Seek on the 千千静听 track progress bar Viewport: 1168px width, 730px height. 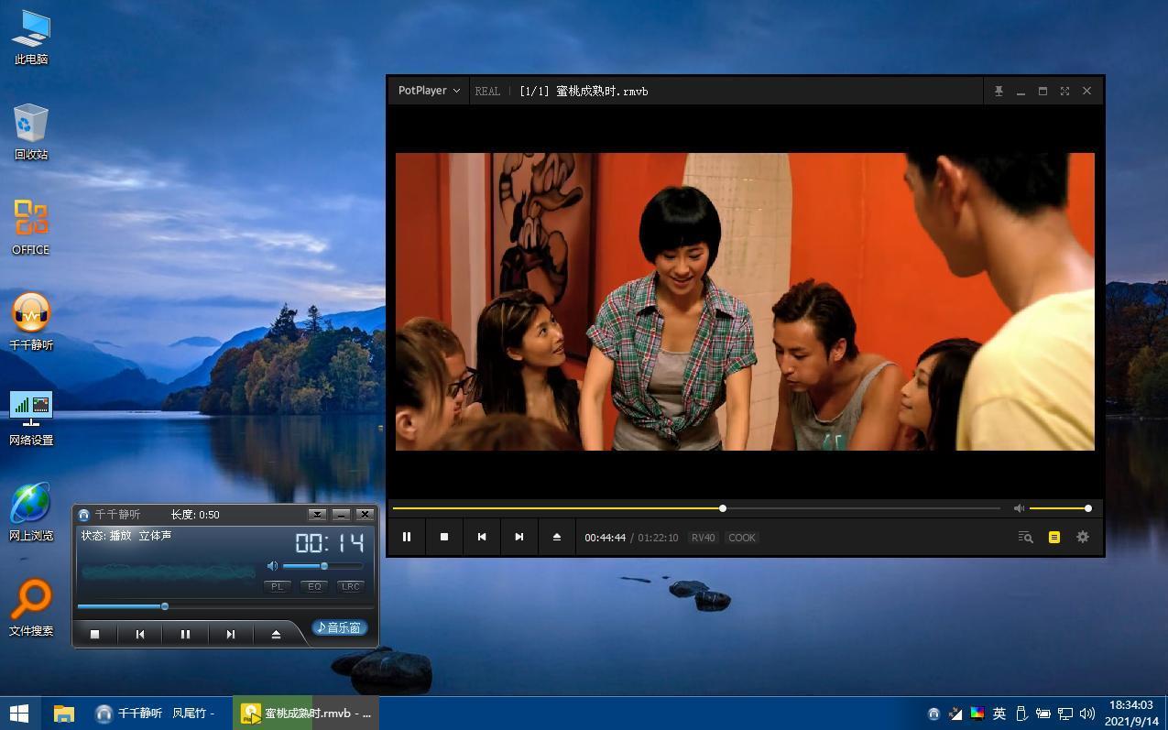click(225, 606)
